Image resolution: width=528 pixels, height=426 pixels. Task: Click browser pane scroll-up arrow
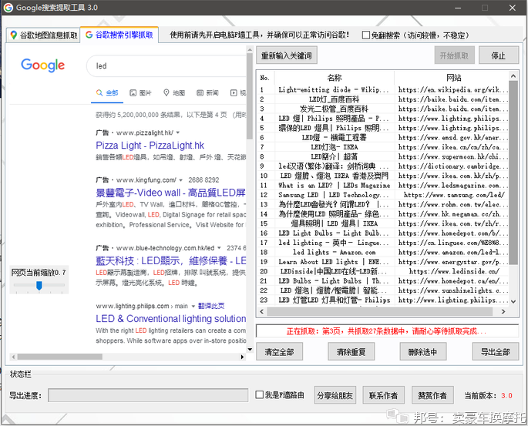250,50
